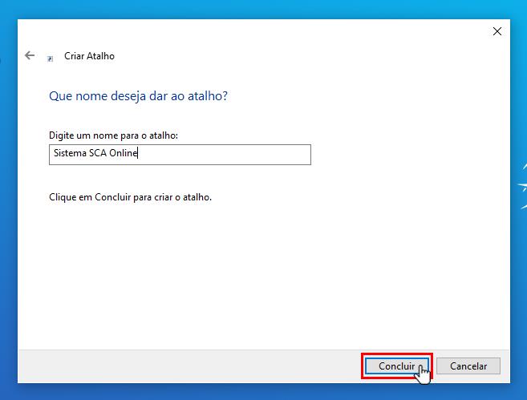Click the shortcut name input field
The height and width of the screenshot is (400, 527).
tap(180, 155)
